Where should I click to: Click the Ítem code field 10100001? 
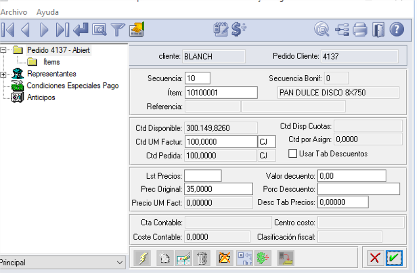click(221, 92)
